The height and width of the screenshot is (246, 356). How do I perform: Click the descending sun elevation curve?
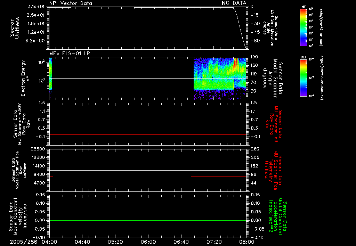tap(240, 27)
